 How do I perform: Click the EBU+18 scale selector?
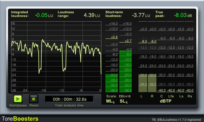point(125,96)
